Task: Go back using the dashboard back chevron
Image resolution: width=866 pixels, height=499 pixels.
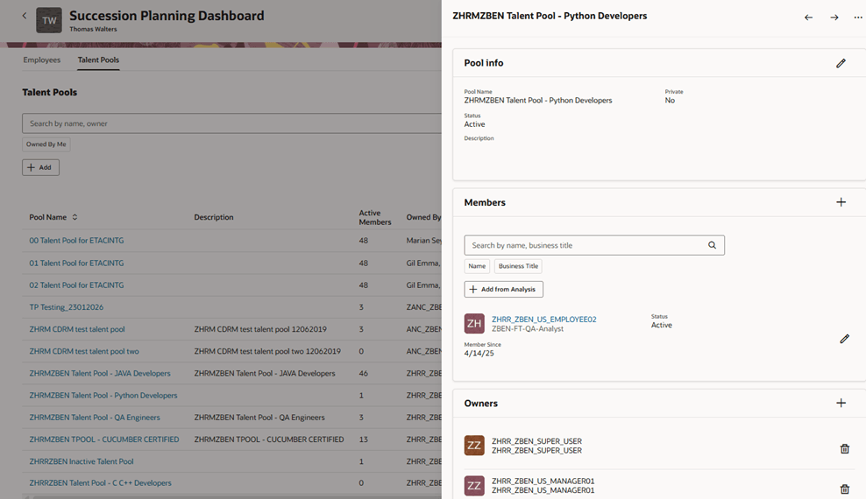Action: (x=25, y=16)
